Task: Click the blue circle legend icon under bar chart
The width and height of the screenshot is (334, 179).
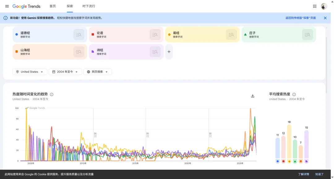Action: pos(277,161)
